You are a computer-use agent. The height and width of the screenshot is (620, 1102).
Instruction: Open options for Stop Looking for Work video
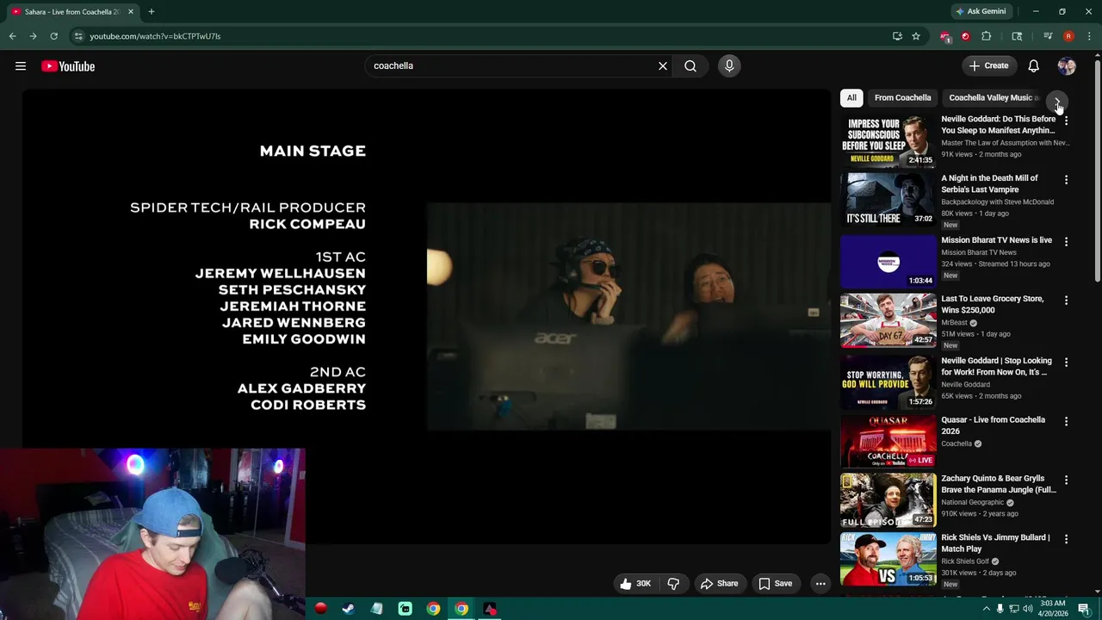click(1066, 363)
